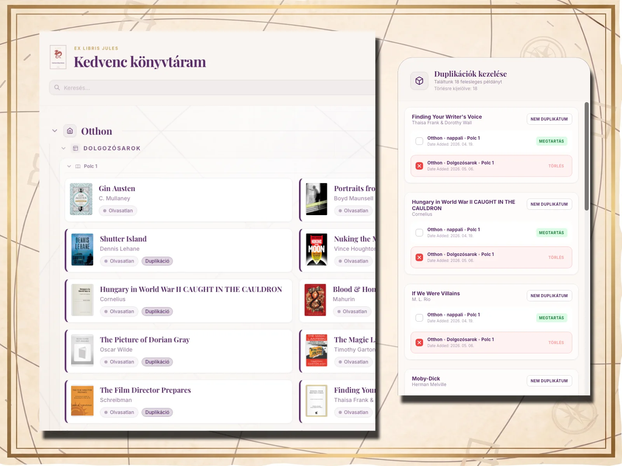This screenshot has height=466, width=622.
Task: Open the Shutter Island title
Action: 123,239
